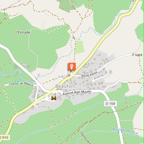Click the Chemin de Pépieux road label
The height and width of the screenshot is (144, 144).
pos(21,84)
